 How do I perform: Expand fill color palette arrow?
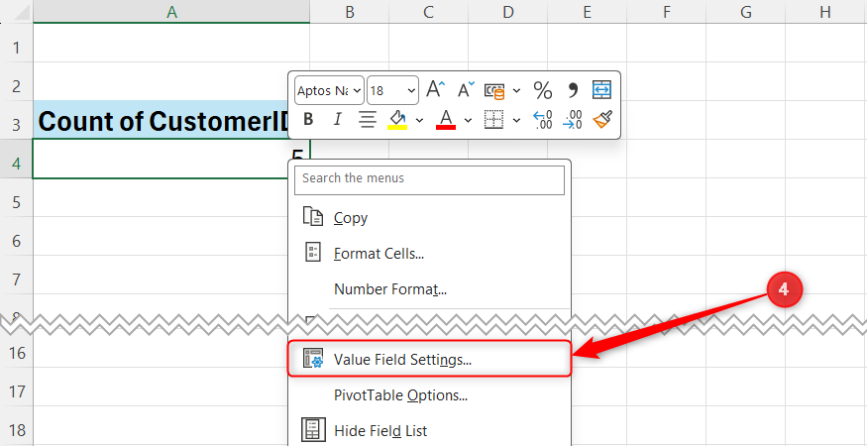point(420,120)
